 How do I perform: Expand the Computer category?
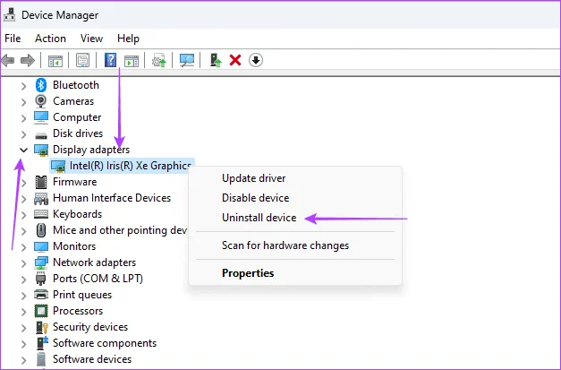coord(23,118)
